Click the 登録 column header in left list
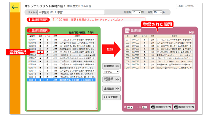This screenshot has width=212, height=117. pos(40,36)
